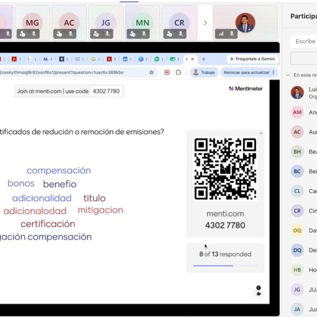Select the organizer's avatar in the participants list

pos(297,92)
